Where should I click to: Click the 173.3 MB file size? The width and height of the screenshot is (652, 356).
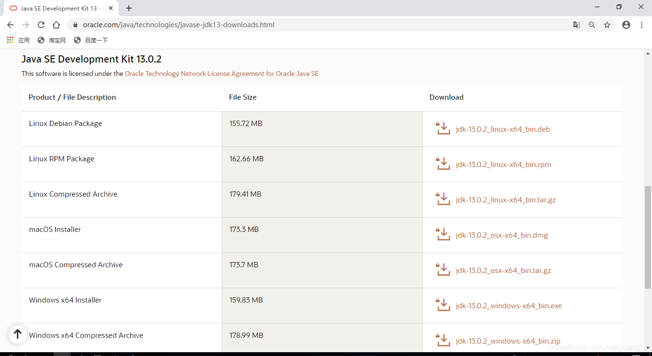(x=244, y=229)
